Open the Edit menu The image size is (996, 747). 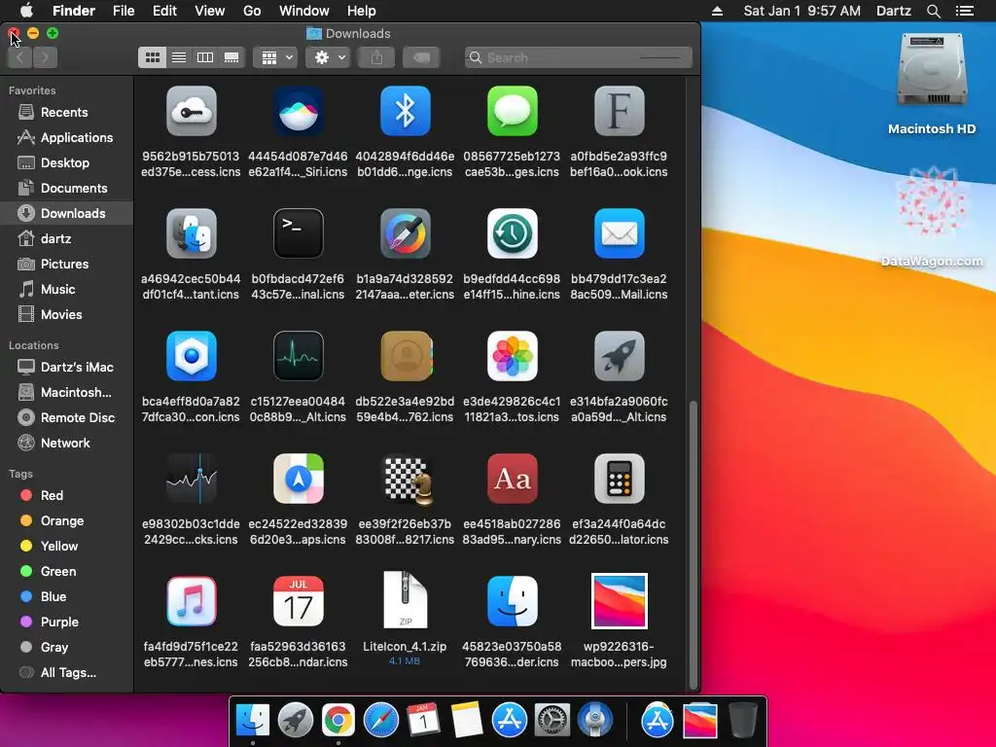(x=164, y=11)
